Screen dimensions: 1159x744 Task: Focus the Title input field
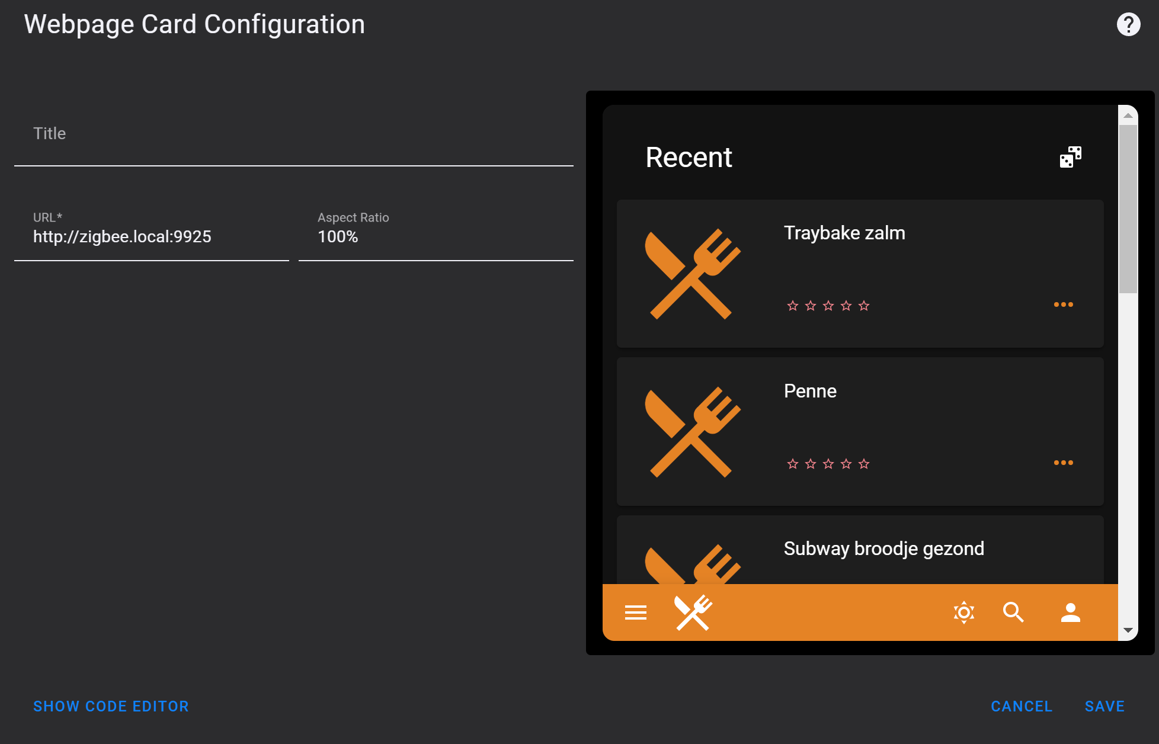click(294, 134)
